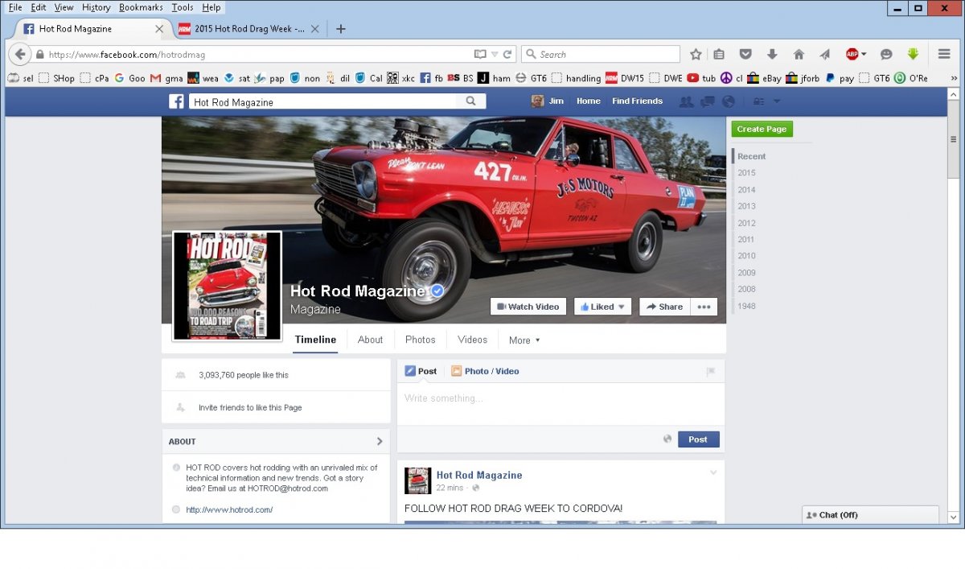
Task: Toggle the Liked button on the page
Action: point(602,307)
